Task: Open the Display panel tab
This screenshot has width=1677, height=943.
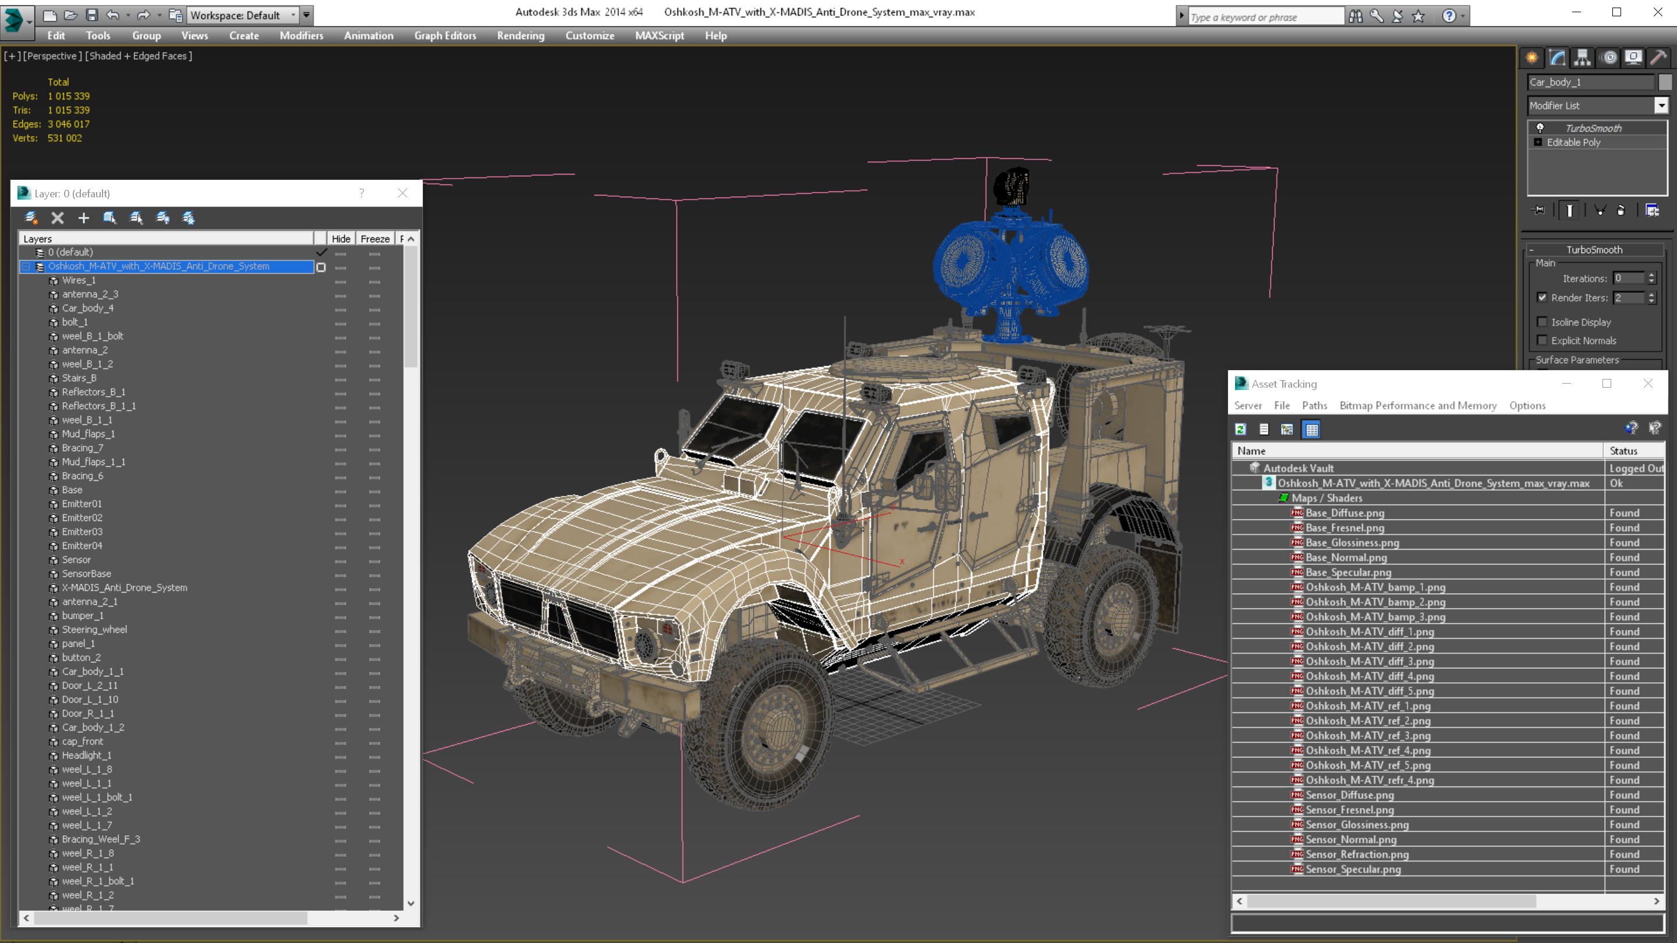Action: tap(1633, 58)
